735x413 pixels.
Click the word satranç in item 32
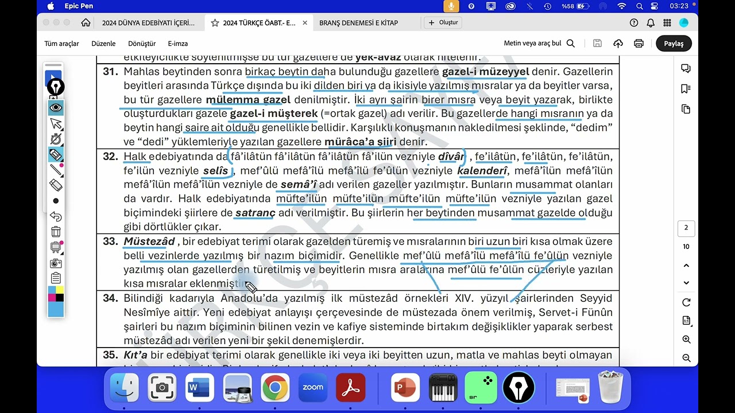(256, 213)
